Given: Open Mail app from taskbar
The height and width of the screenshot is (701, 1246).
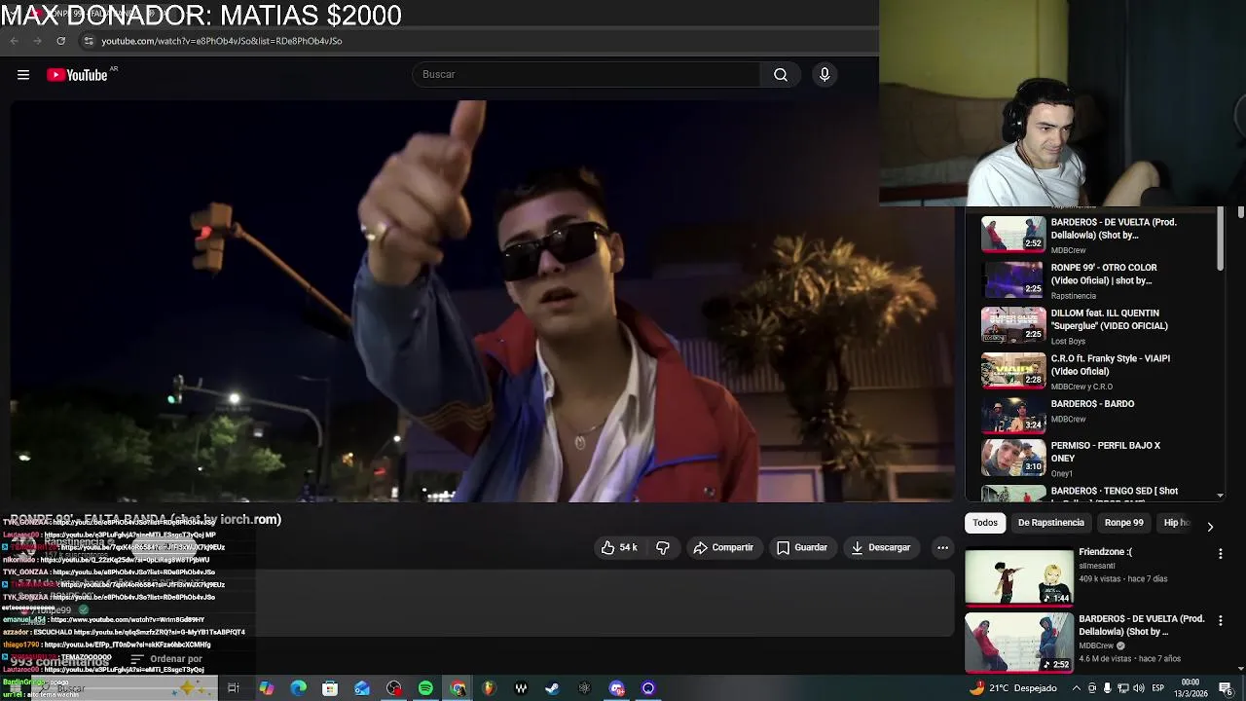Looking at the screenshot, I should (x=362, y=688).
